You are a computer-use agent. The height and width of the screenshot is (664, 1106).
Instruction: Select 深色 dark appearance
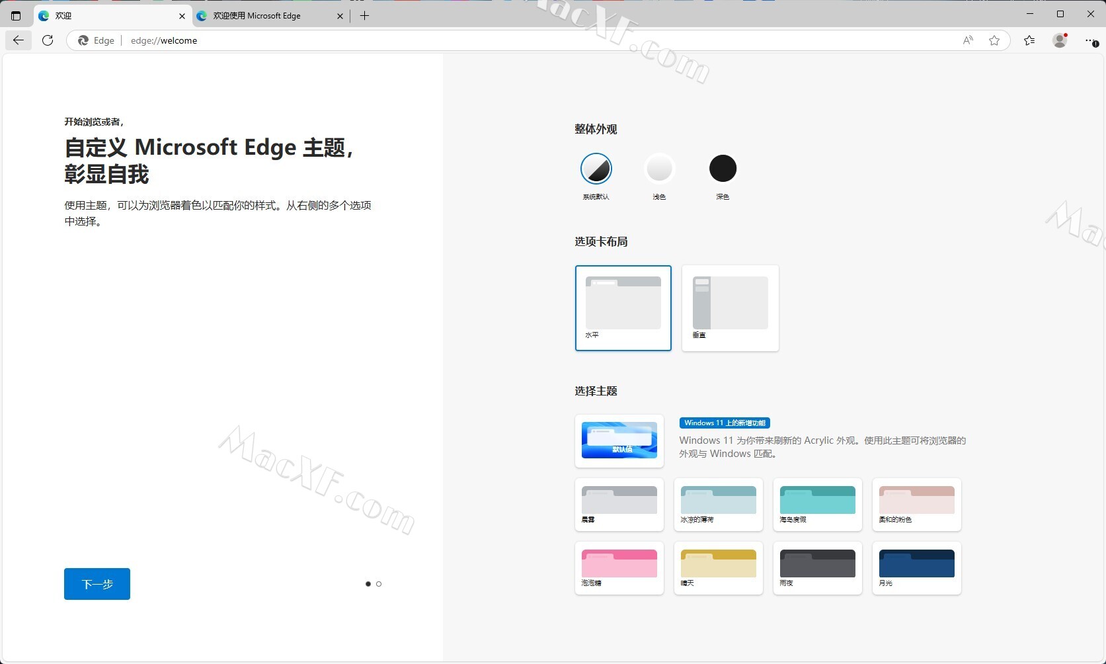coord(723,169)
